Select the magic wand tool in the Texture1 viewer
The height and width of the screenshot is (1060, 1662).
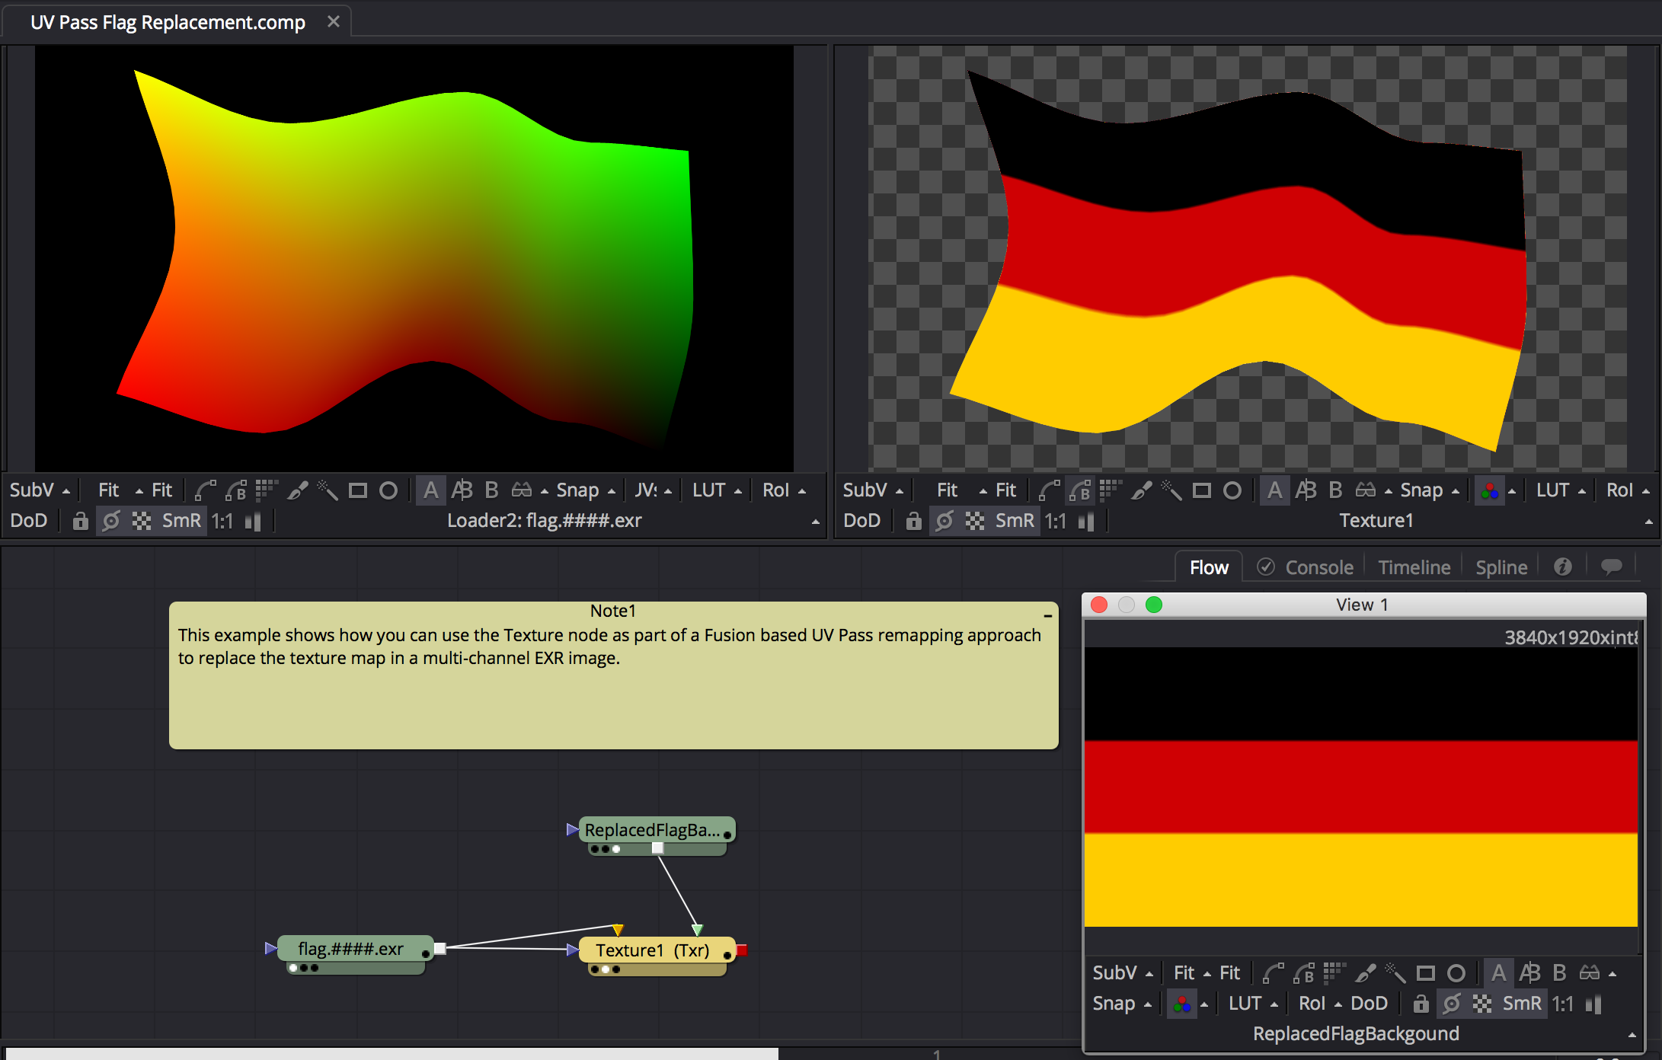point(1171,490)
